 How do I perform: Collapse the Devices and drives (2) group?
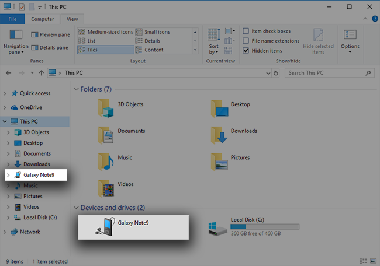coord(76,208)
